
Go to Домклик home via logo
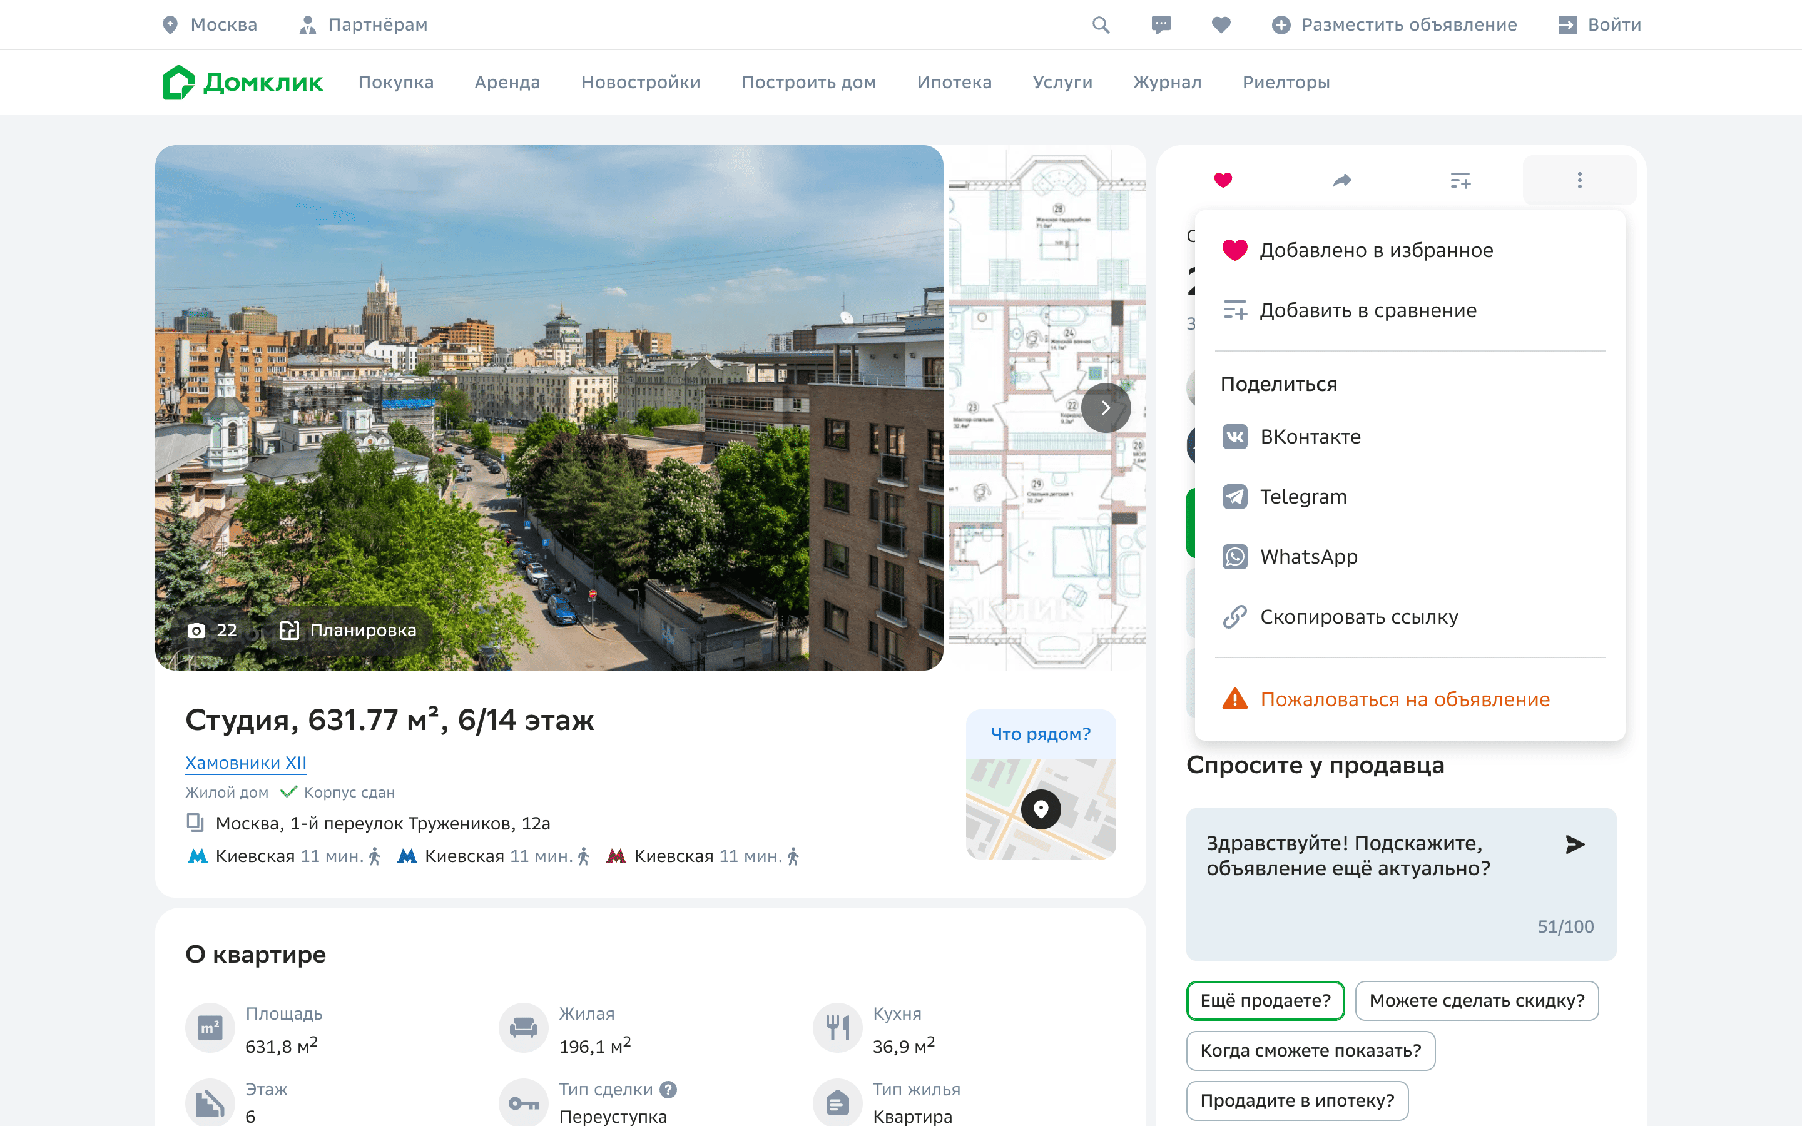243,82
